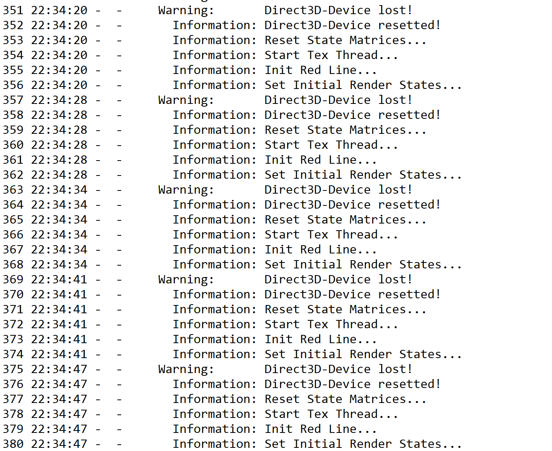This screenshot has width=552, height=451.
Task: Click the 'Information:' label on line 358
Action: point(215,115)
